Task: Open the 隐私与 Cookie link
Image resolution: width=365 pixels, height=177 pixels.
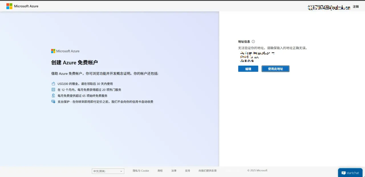Action: point(141,171)
